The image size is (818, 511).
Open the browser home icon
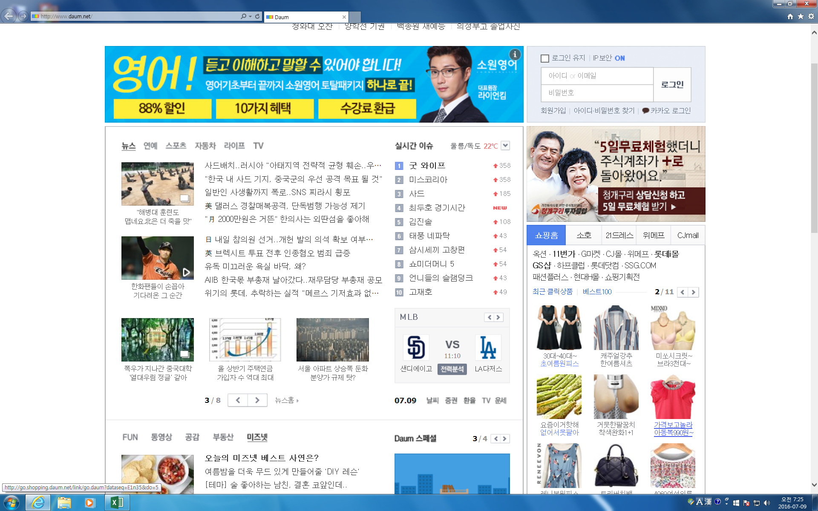point(790,16)
